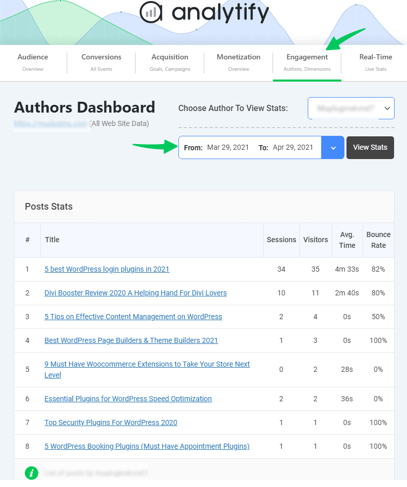Click the Sessions column header

click(x=281, y=240)
